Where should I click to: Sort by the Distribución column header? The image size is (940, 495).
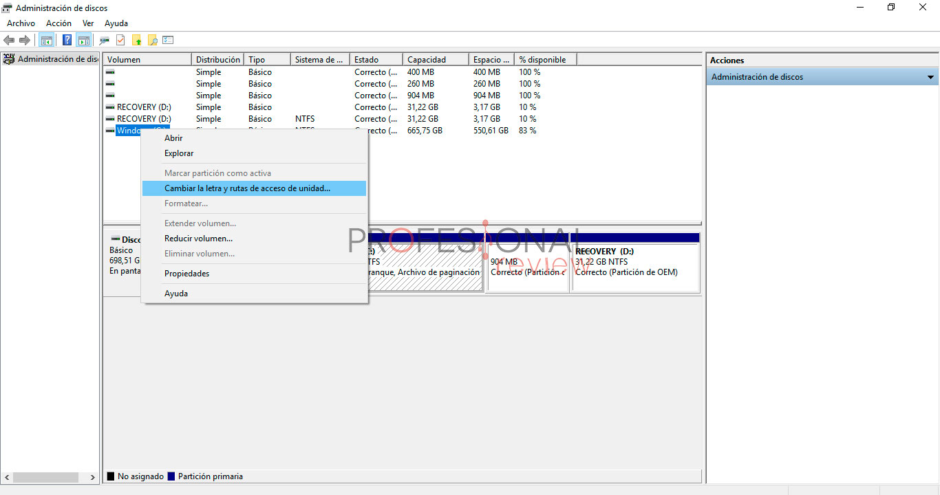click(217, 60)
